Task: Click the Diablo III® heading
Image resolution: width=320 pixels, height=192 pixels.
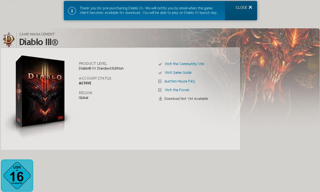Action: pyautogui.click(x=39, y=42)
